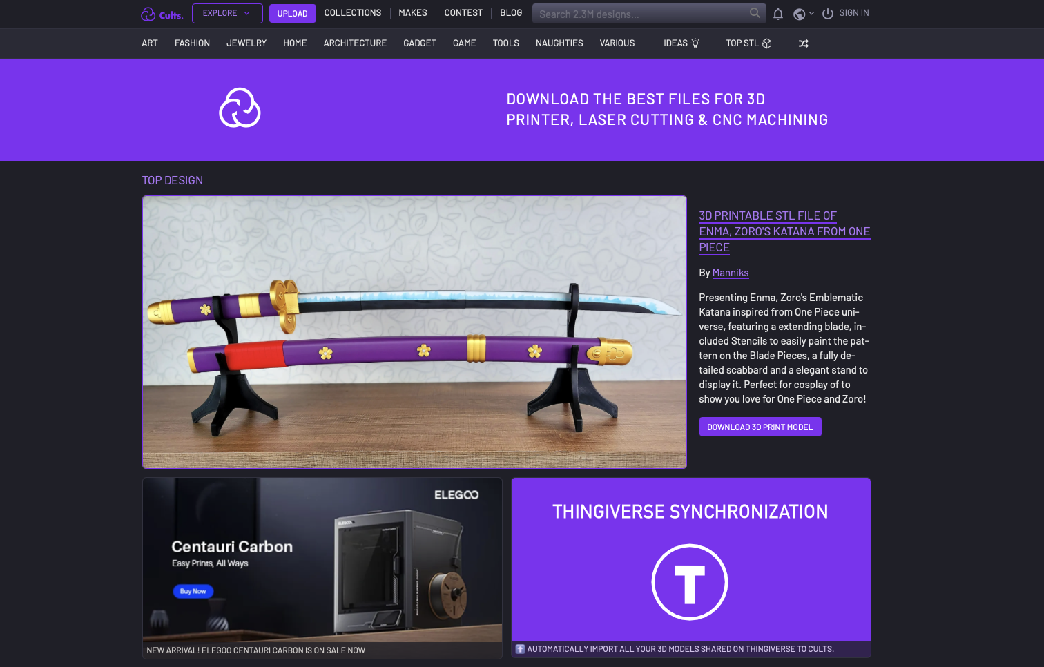The height and width of the screenshot is (667, 1044).
Task: Click the Enma katana design photo
Action: pos(414,332)
